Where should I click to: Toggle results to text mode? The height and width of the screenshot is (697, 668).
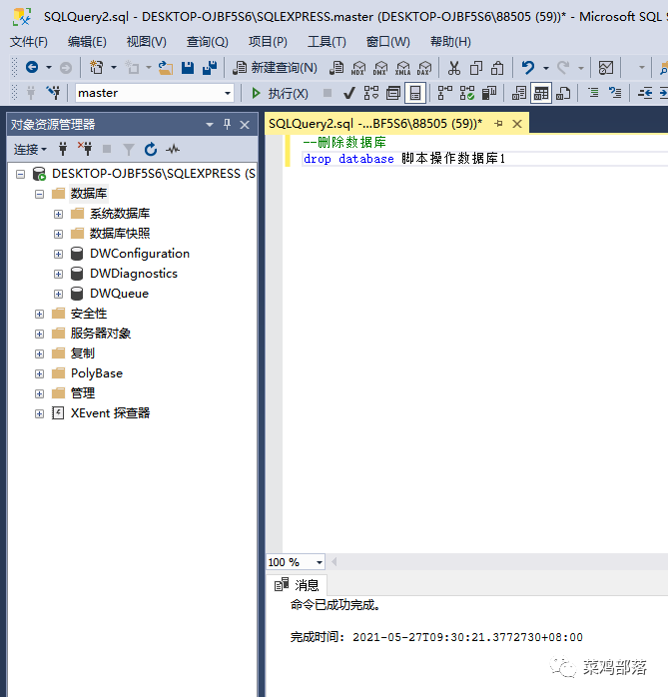pyautogui.click(x=518, y=93)
